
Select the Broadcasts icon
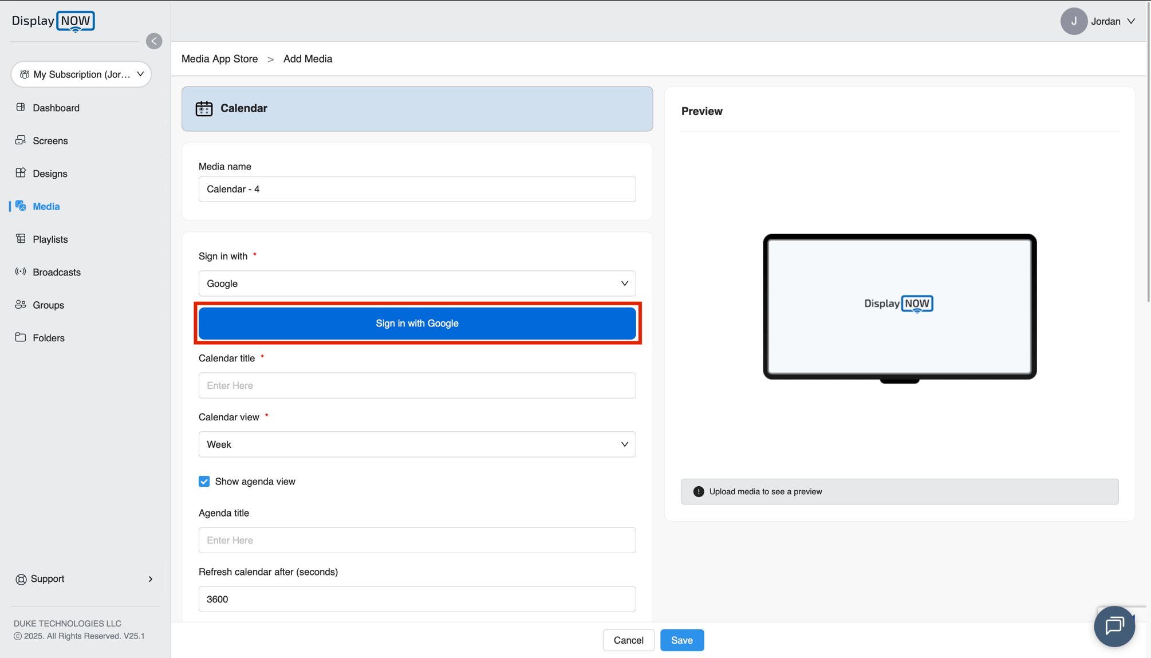[20, 271]
